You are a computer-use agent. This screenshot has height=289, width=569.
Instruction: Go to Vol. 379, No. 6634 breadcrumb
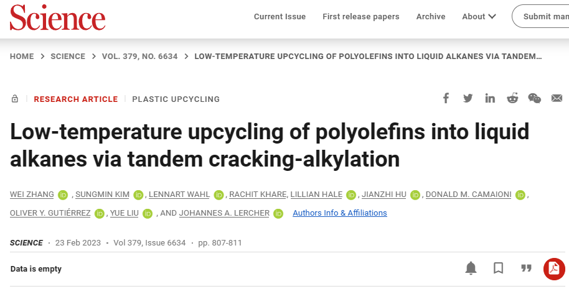pyautogui.click(x=139, y=57)
